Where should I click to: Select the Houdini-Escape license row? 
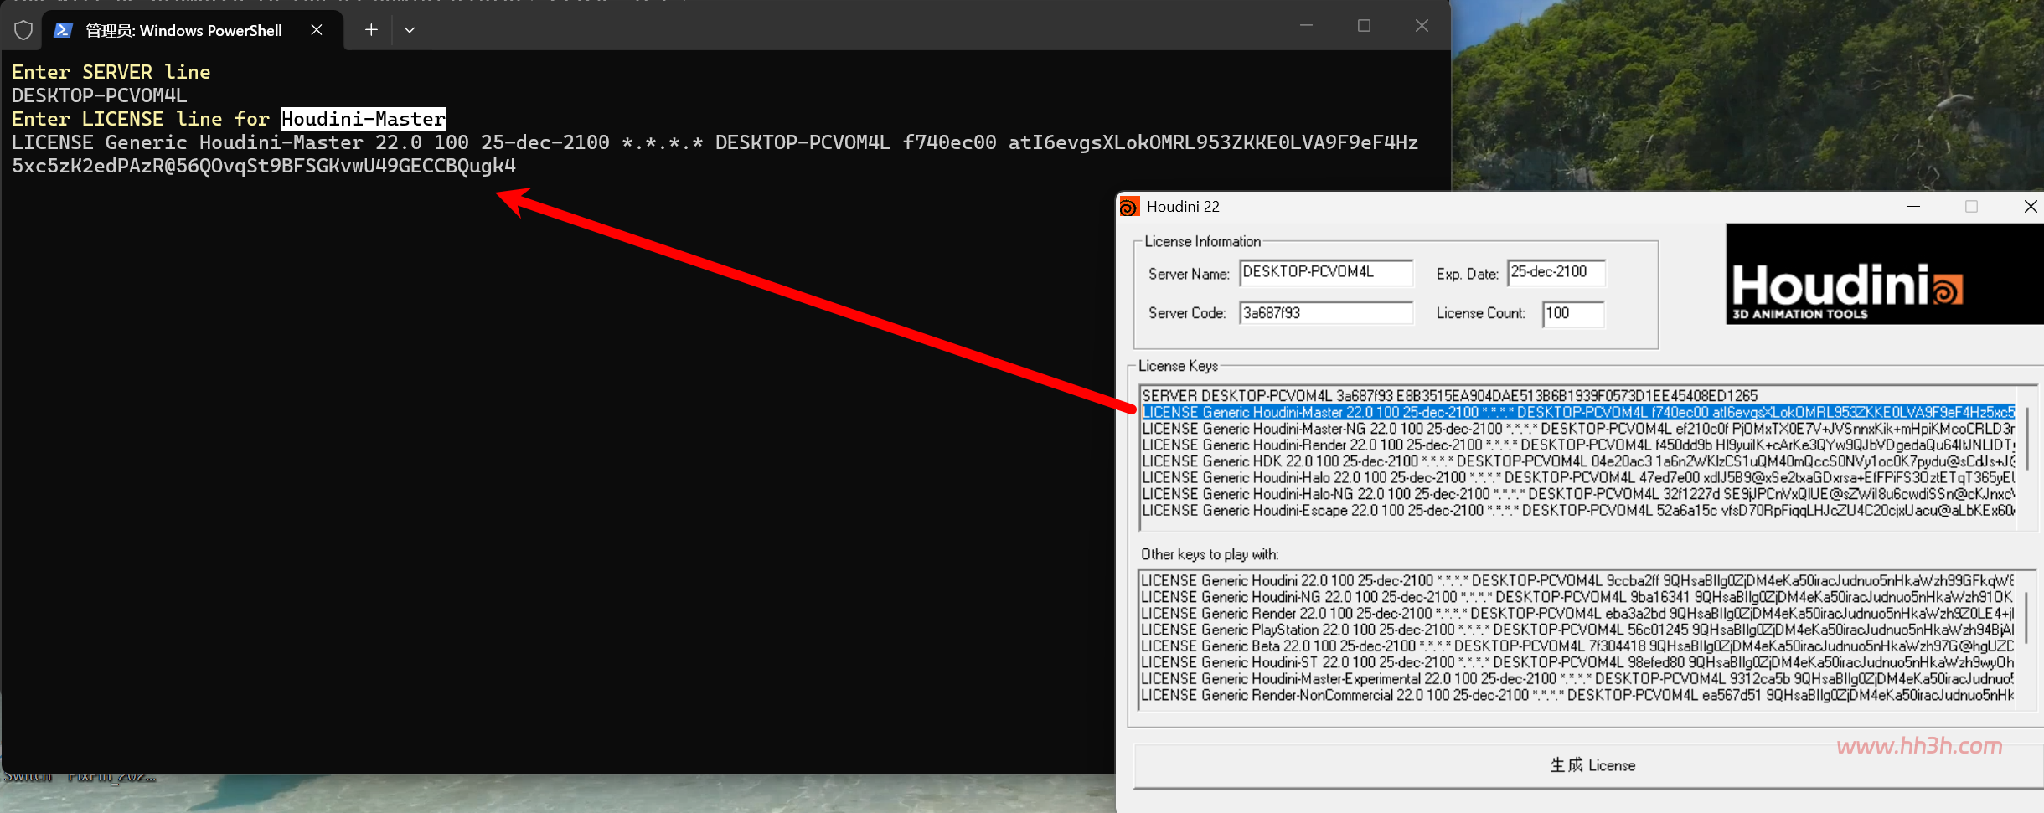coord(1578,510)
